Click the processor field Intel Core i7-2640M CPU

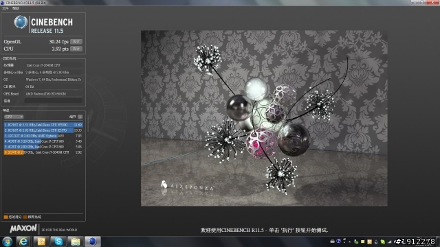pyautogui.click(x=54, y=65)
